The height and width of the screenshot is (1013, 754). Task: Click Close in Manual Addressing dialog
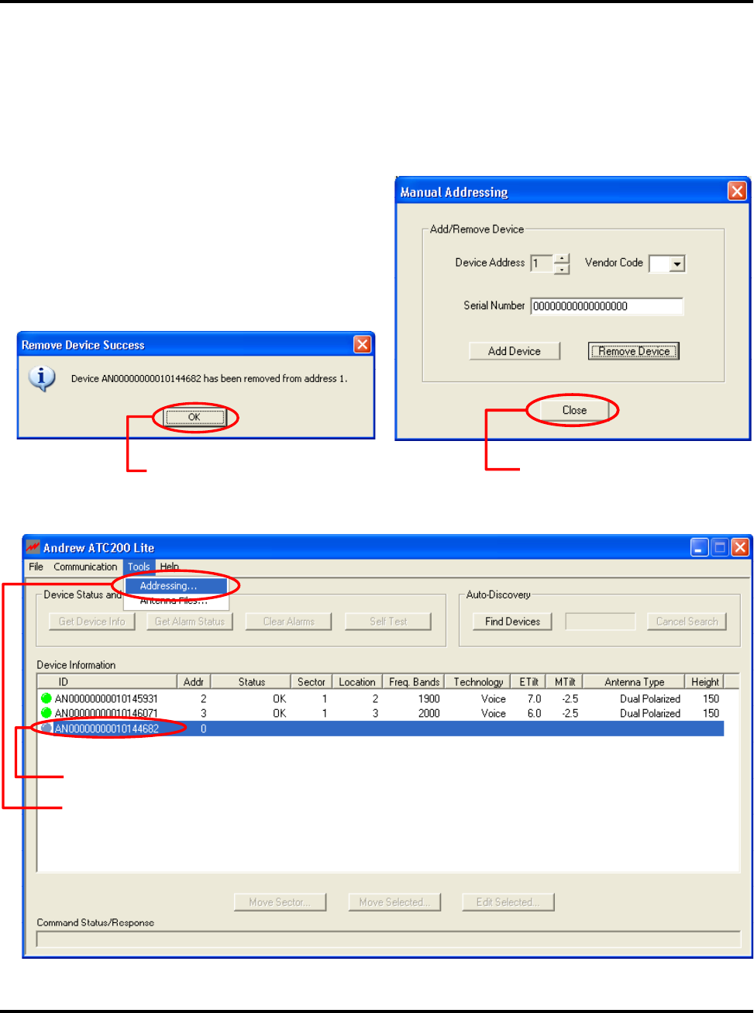[x=574, y=410]
